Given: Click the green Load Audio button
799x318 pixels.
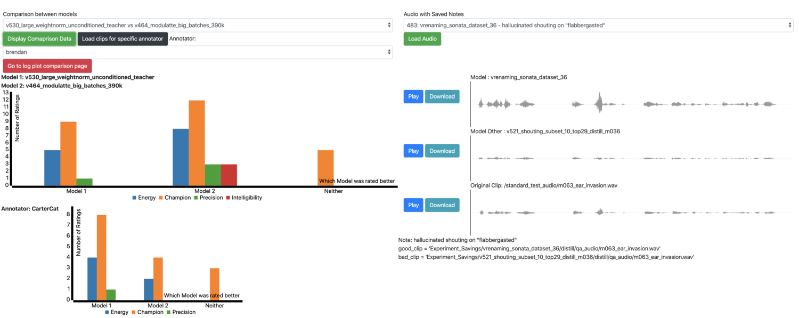Looking at the screenshot, I should point(422,39).
